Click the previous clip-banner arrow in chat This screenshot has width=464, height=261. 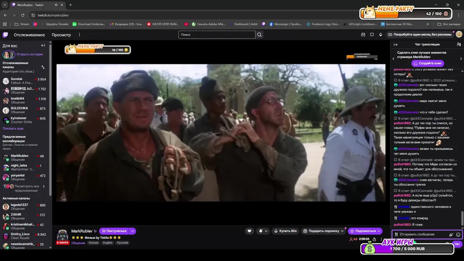tap(393, 59)
